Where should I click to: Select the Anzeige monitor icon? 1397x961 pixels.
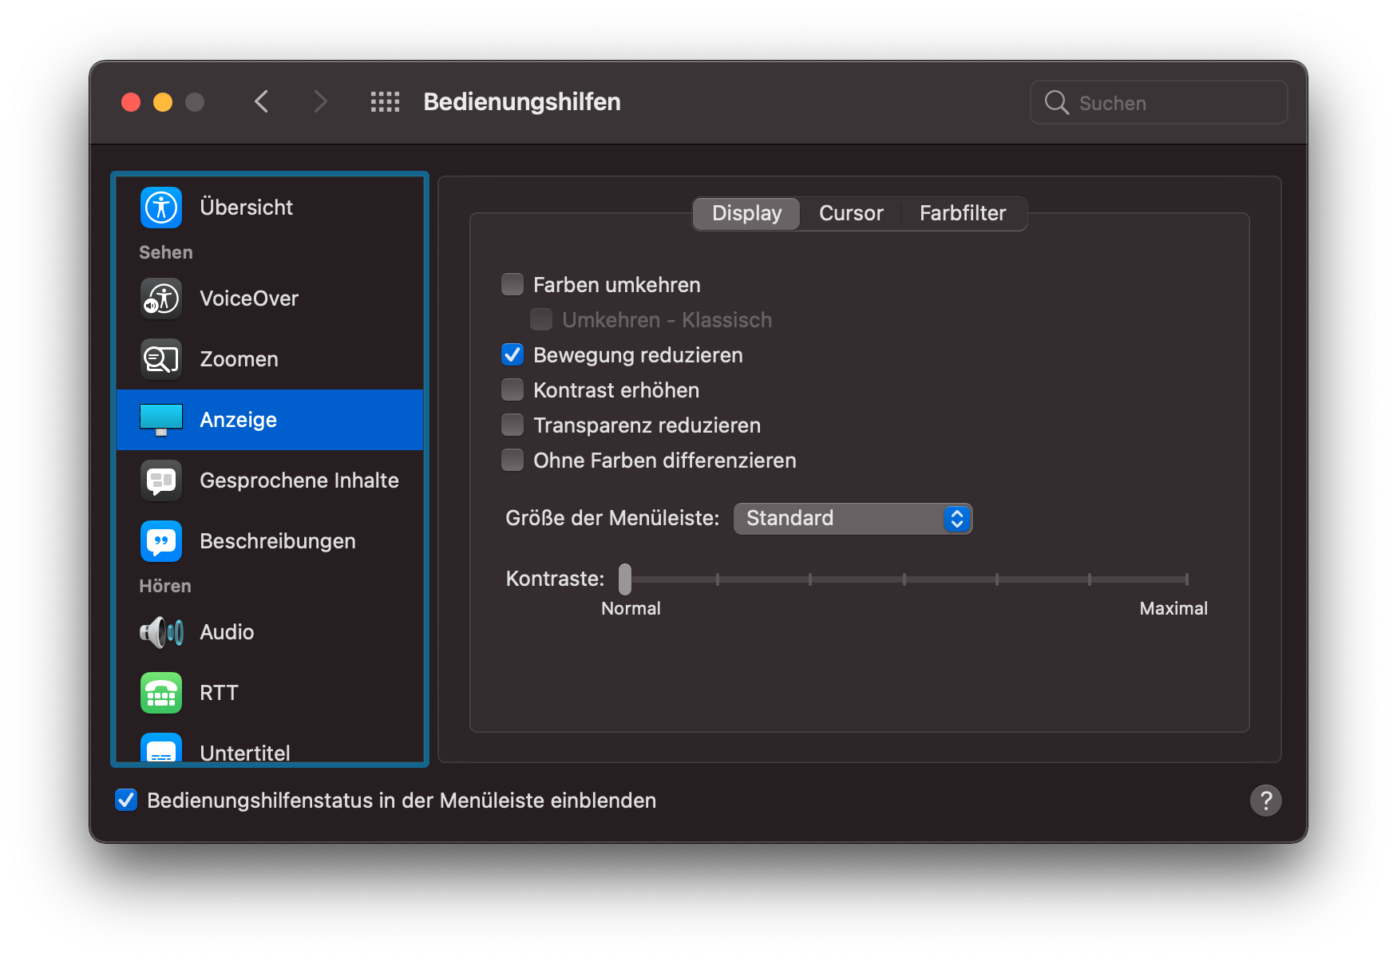[160, 419]
